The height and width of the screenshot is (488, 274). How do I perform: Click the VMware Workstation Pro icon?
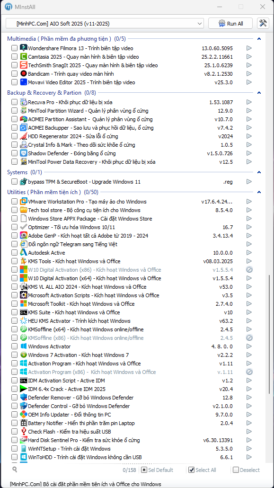tap(24, 201)
